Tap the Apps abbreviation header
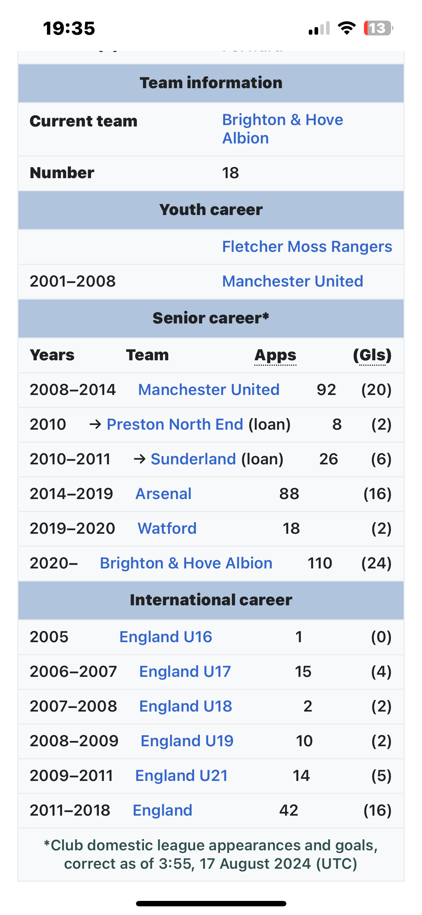422x915 pixels. pos(275,356)
